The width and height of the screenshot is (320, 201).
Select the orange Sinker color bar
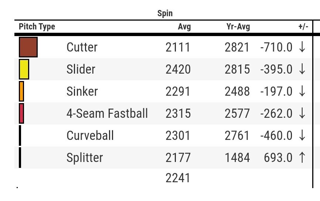pyautogui.click(x=21, y=91)
